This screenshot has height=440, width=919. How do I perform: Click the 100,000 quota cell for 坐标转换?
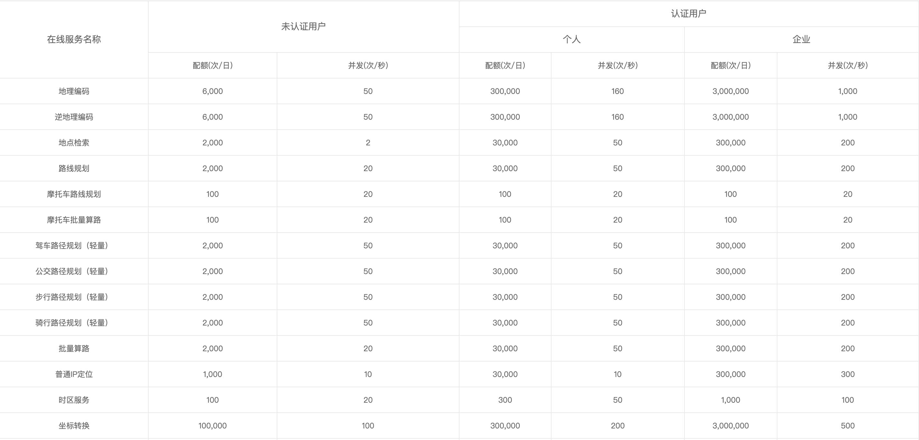[x=212, y=426]
